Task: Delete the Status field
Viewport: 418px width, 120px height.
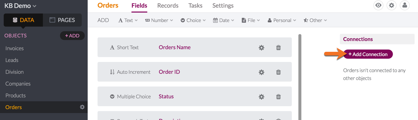Action: (278, 97)
